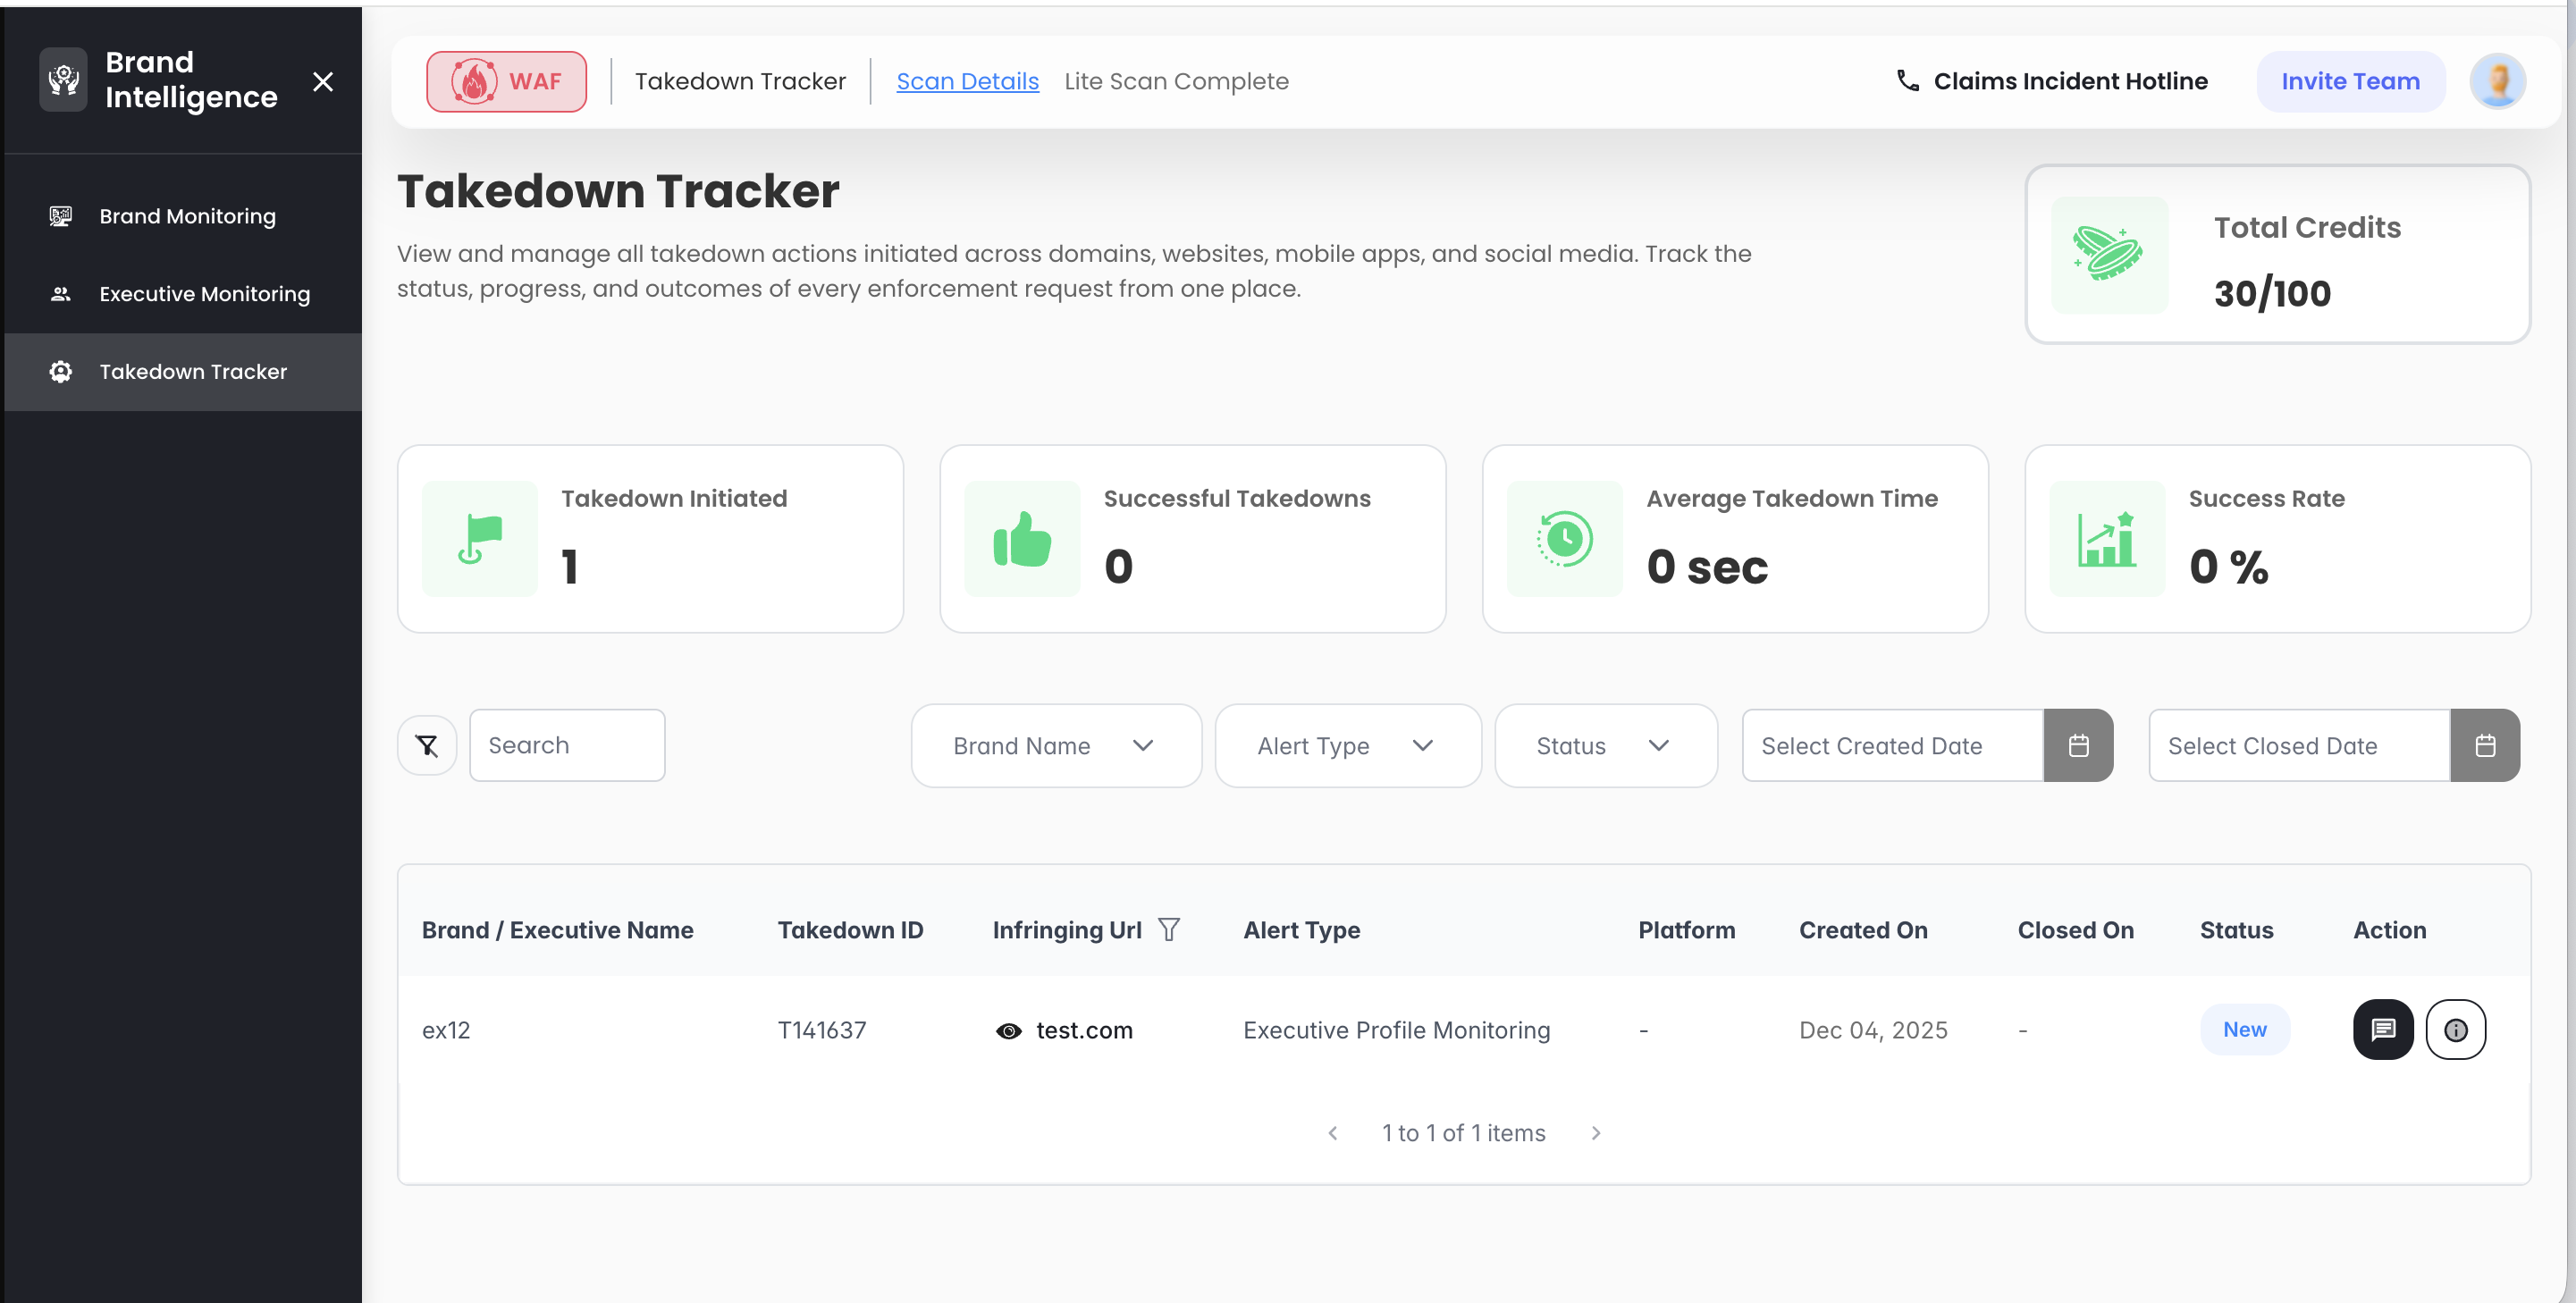Viewport: 2576px width, 1303px height.
Task: Click the Claims Incident Hotline phone icon
Action: [x=1908, y=80]
